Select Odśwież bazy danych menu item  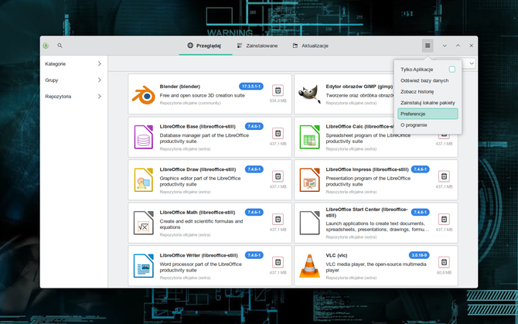pos(428,80)
